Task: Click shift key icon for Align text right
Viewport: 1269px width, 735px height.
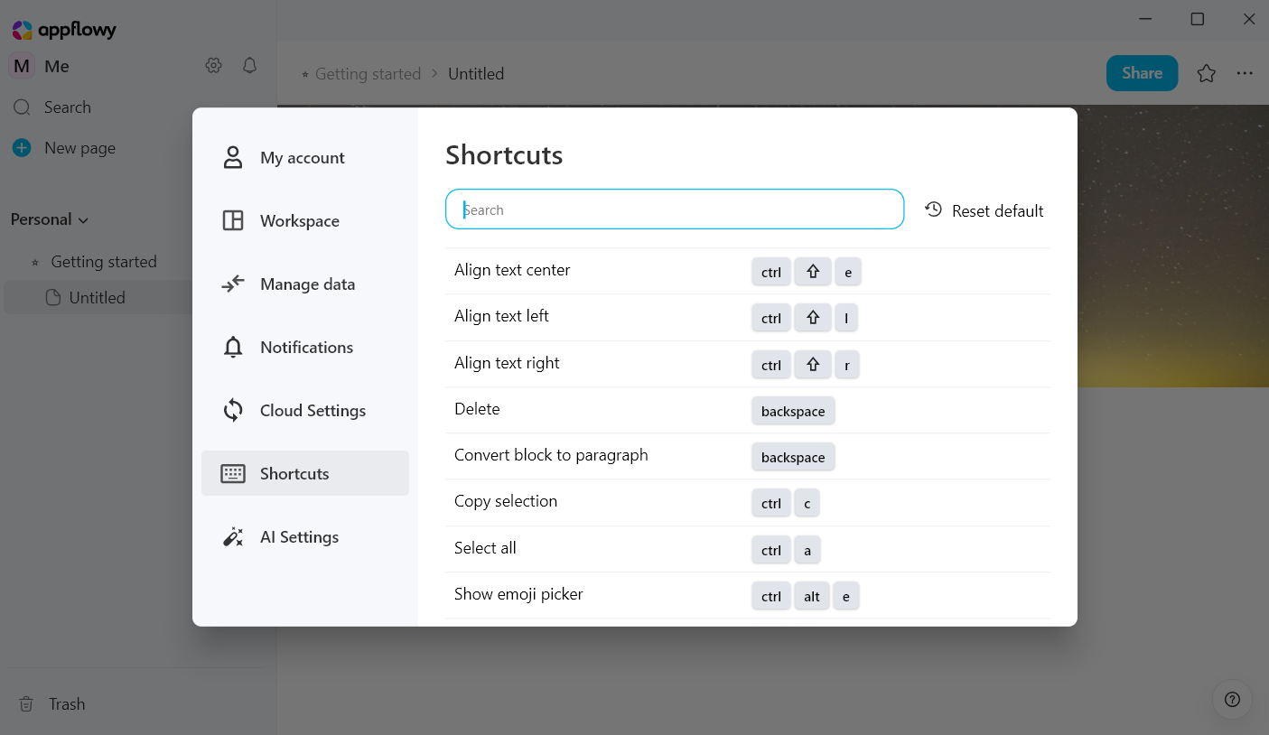Action: [813, 365]
